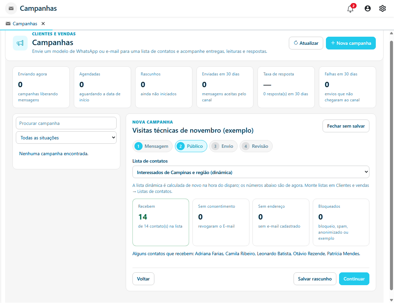The image size is (394, 303).
Task: Click the Taxa de resposta card
Action: coord(286,87)
